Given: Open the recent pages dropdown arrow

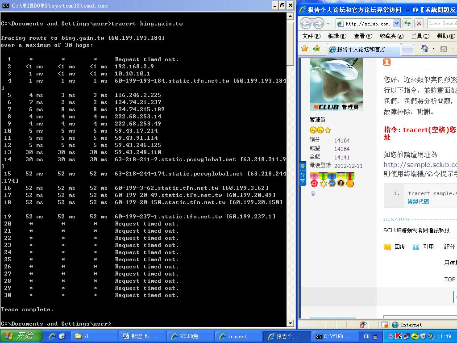Looking at the screenshot, I should [x=328, y=23].
